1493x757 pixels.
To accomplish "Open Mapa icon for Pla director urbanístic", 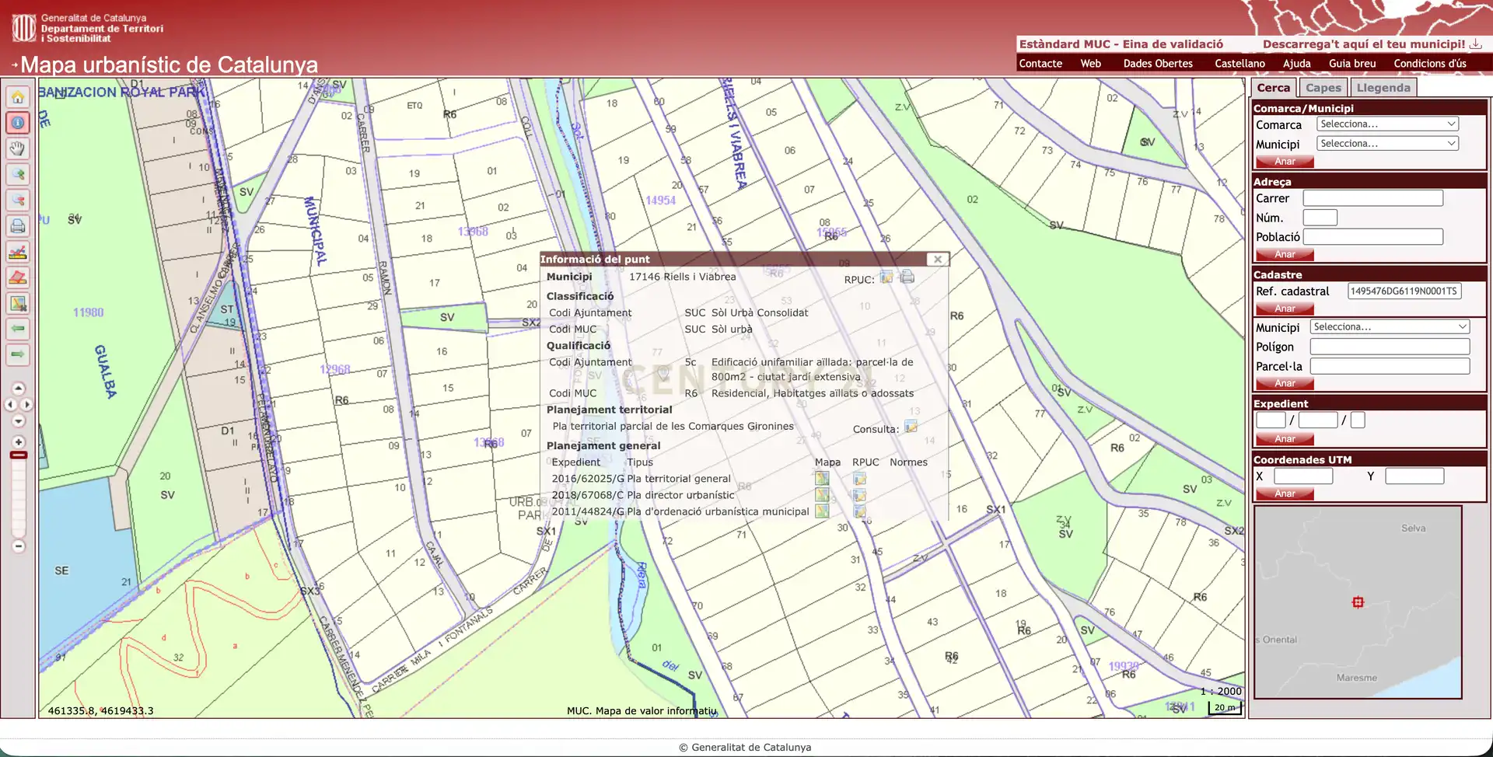I will coord(822,495).
